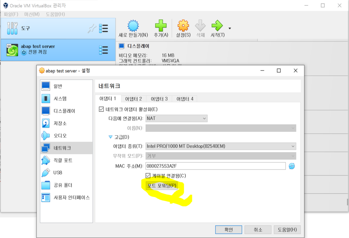This screenshot has height=238, width=349.
Task: Open the 무작위 모드(P) dropdown
Action: tap(221, 156)
